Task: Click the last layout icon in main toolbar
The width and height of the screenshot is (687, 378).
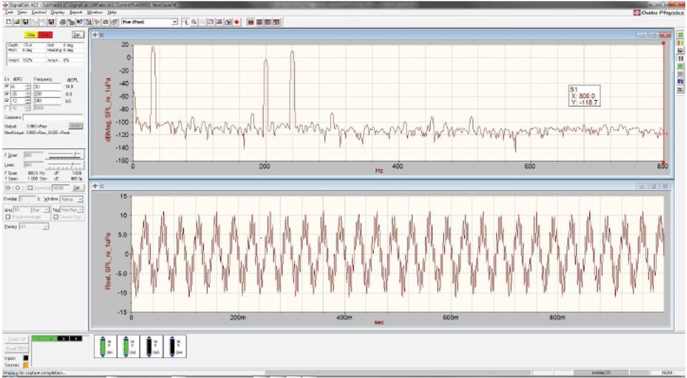Action: pos(276,22)
